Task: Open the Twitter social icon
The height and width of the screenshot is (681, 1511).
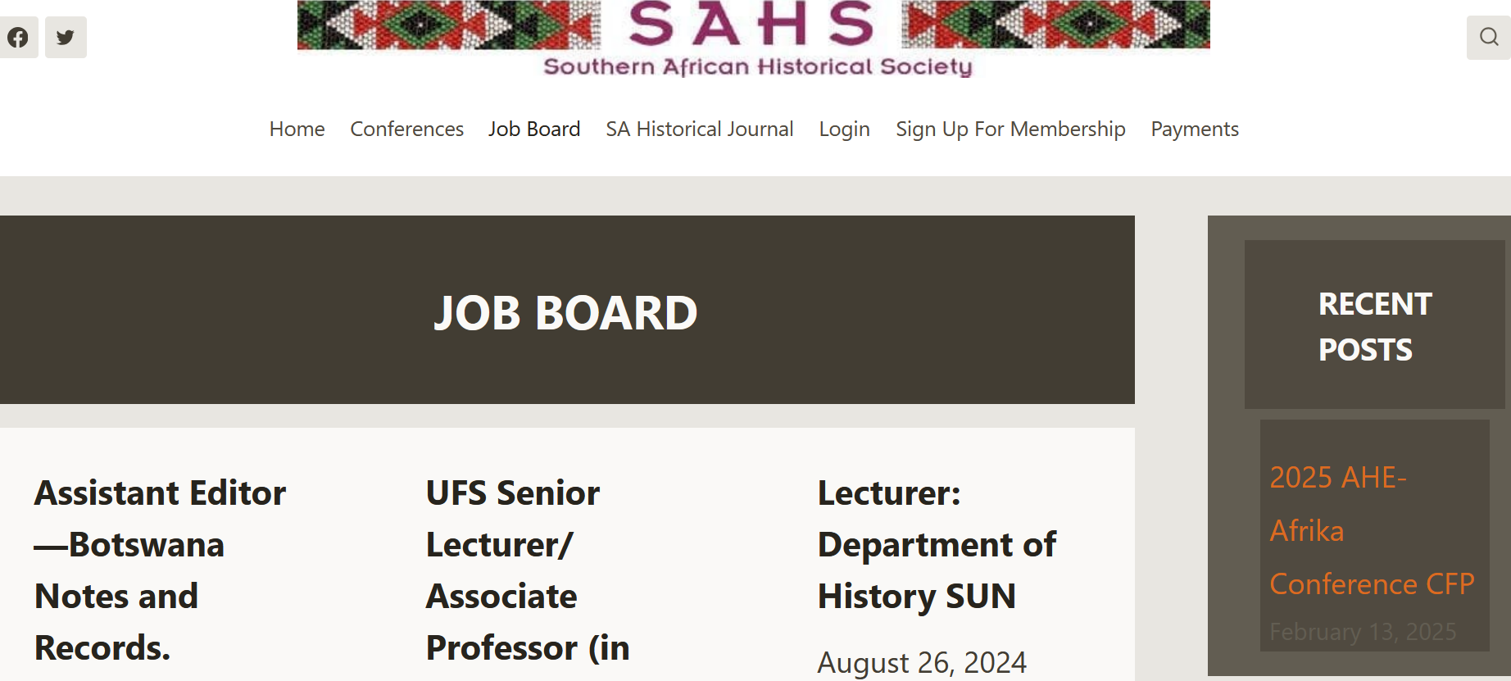Action: click(66, 37)
